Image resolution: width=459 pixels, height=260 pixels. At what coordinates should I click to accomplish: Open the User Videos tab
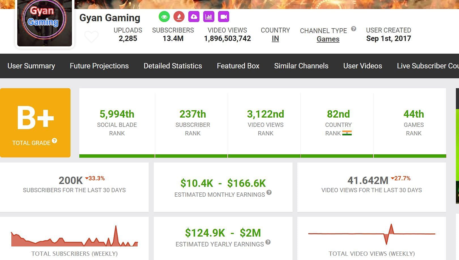click(363, 66)
